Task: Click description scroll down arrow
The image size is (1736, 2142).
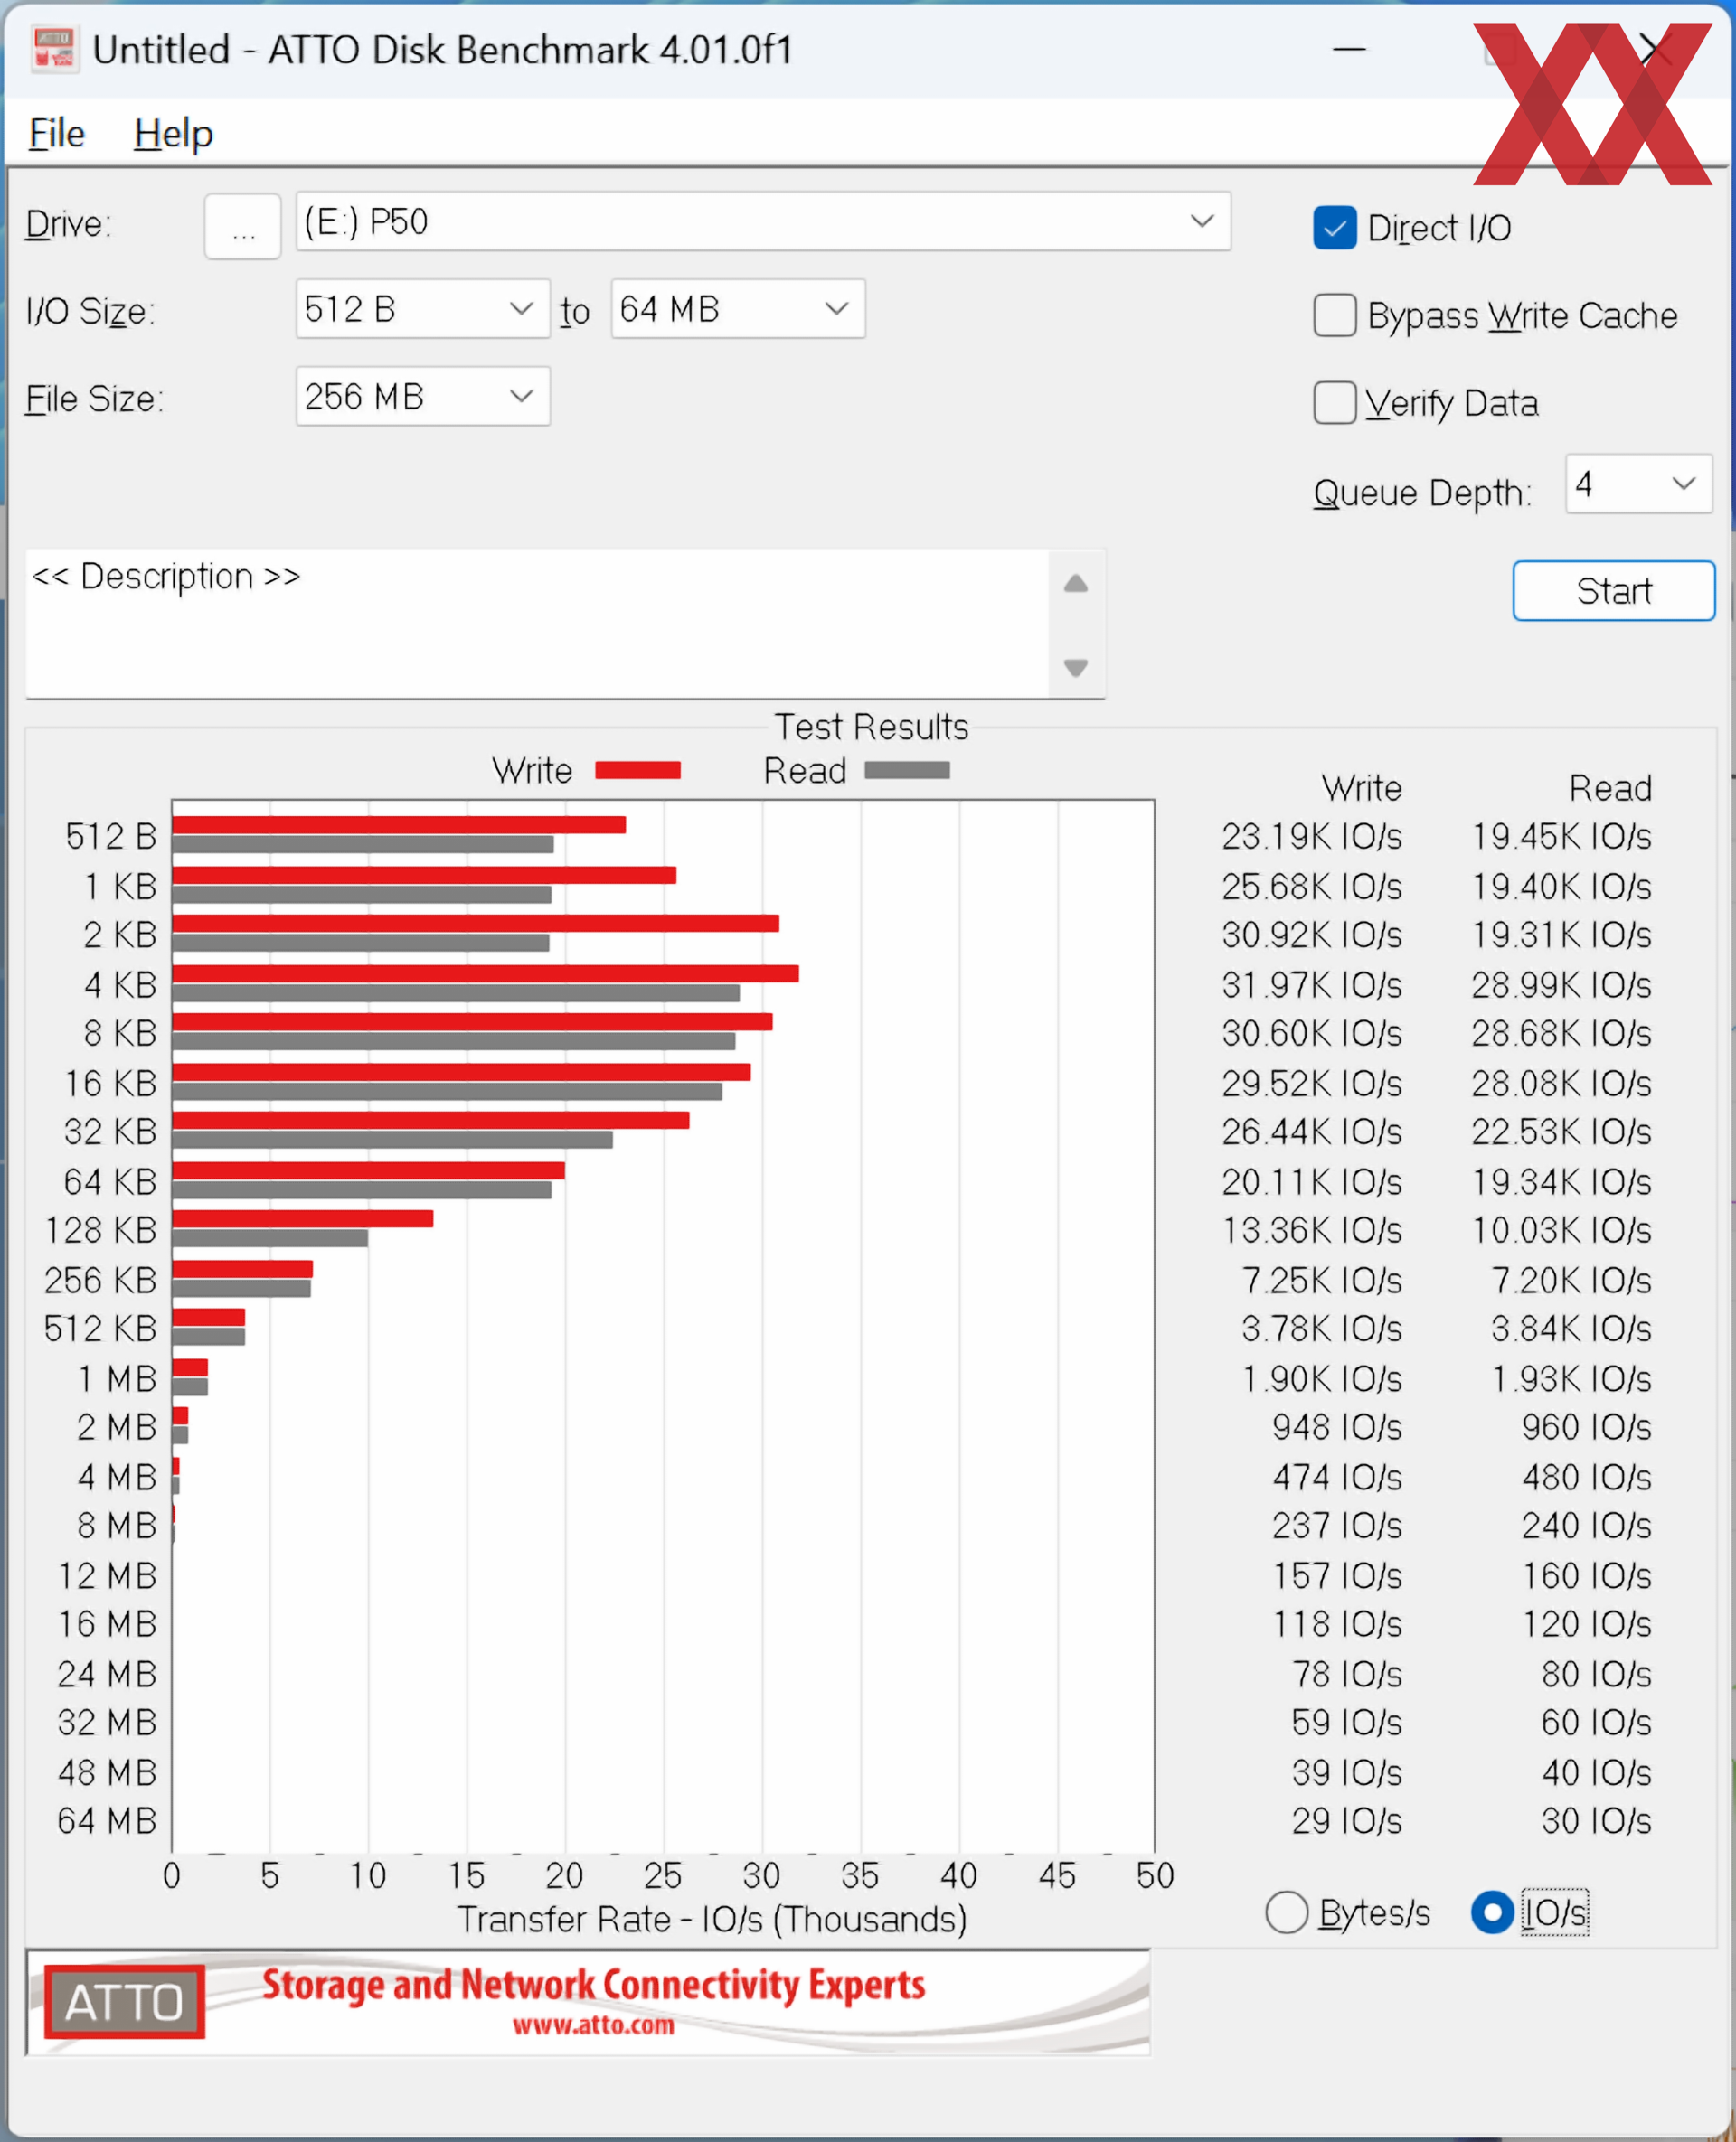Action: [1076, 667]
